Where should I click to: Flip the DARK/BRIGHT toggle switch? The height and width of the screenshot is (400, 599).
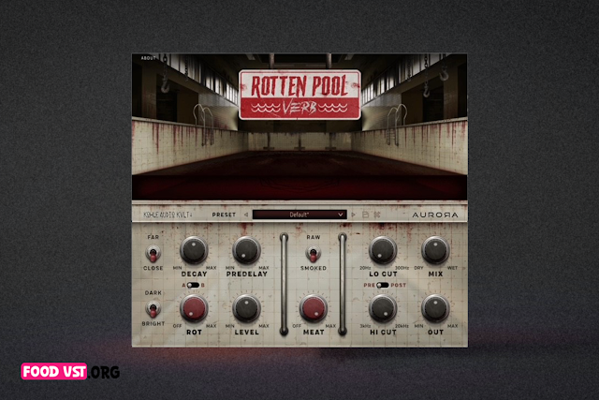coord(153,308)
